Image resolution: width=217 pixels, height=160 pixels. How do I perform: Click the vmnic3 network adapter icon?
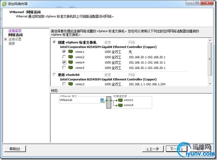70,84
